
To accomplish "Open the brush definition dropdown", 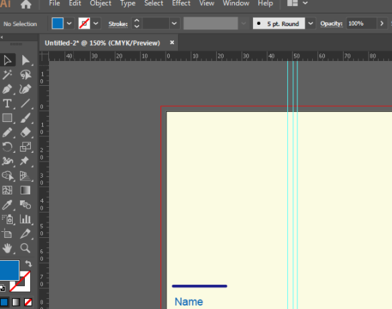I will (311, 23).
